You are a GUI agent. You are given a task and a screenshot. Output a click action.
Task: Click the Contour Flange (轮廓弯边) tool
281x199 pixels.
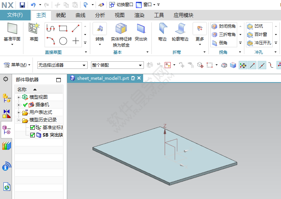pos(180,32)
